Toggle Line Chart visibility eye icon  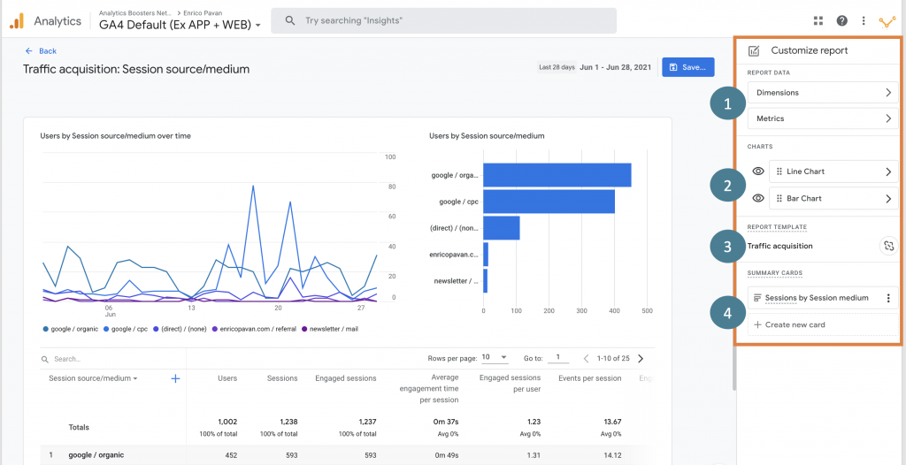coord(758,172)
